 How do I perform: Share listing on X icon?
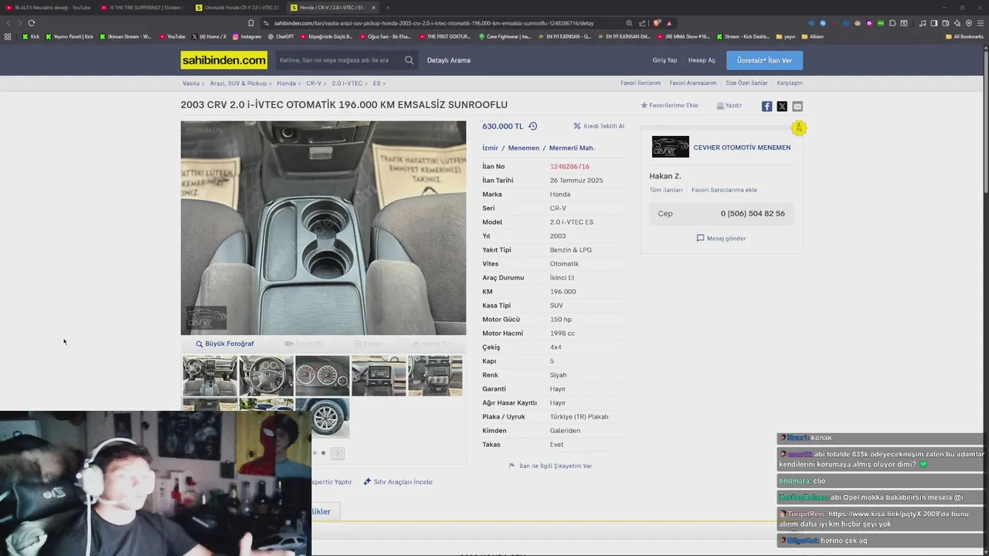[x=782, y=107]
